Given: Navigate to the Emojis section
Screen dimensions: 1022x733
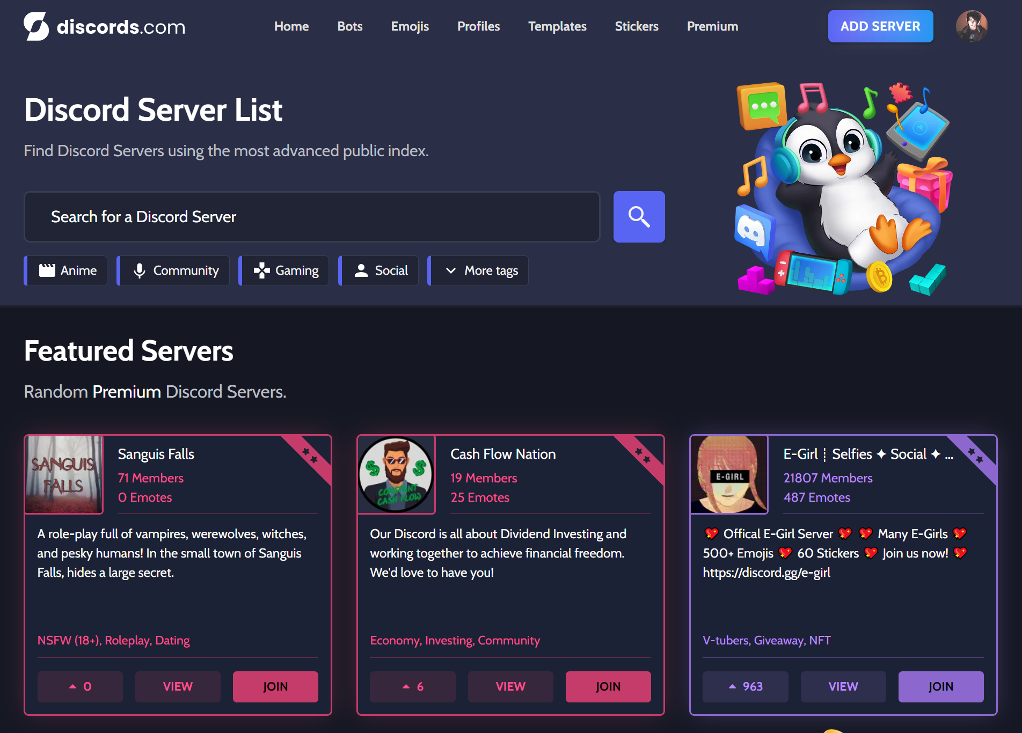Looking at the screenshot, I should click(410, 26).
